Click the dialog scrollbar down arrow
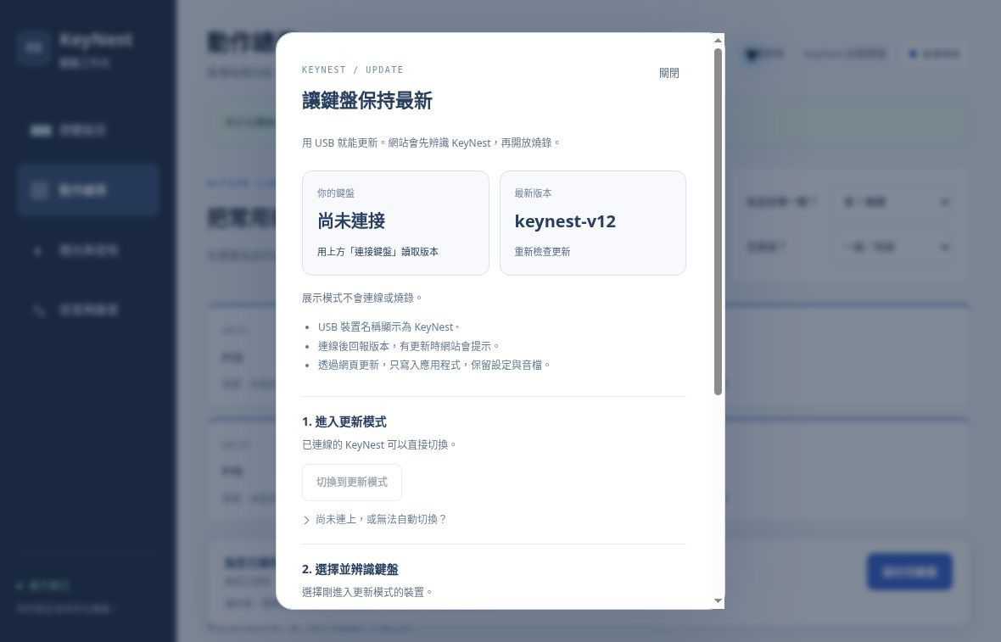 tap(719, 600)
